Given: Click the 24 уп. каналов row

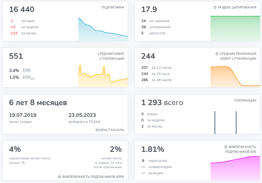Looking at the screenshot, I should click(x=155, y=21).
